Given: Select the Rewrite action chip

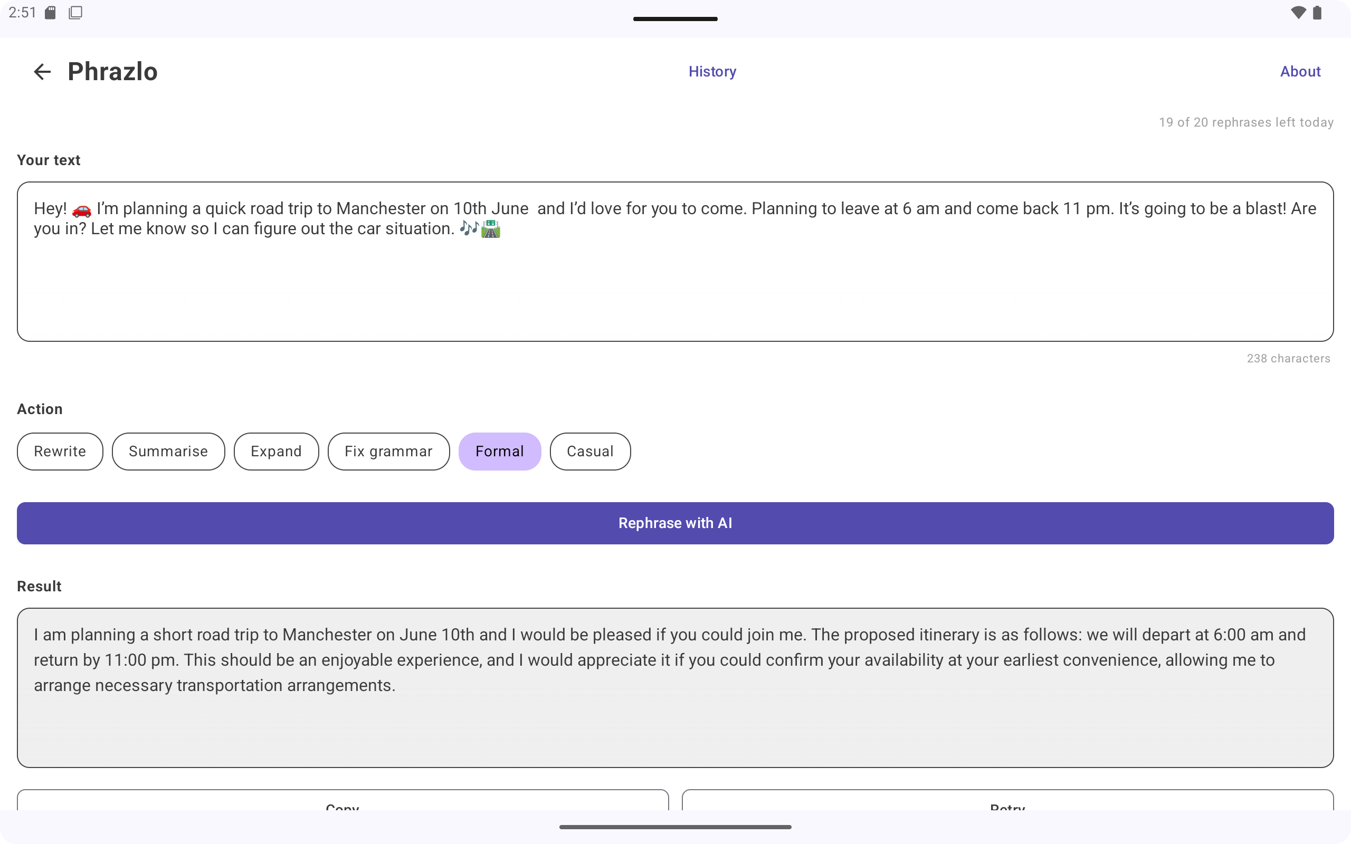Looking at the screenshot, I should 60,451.
